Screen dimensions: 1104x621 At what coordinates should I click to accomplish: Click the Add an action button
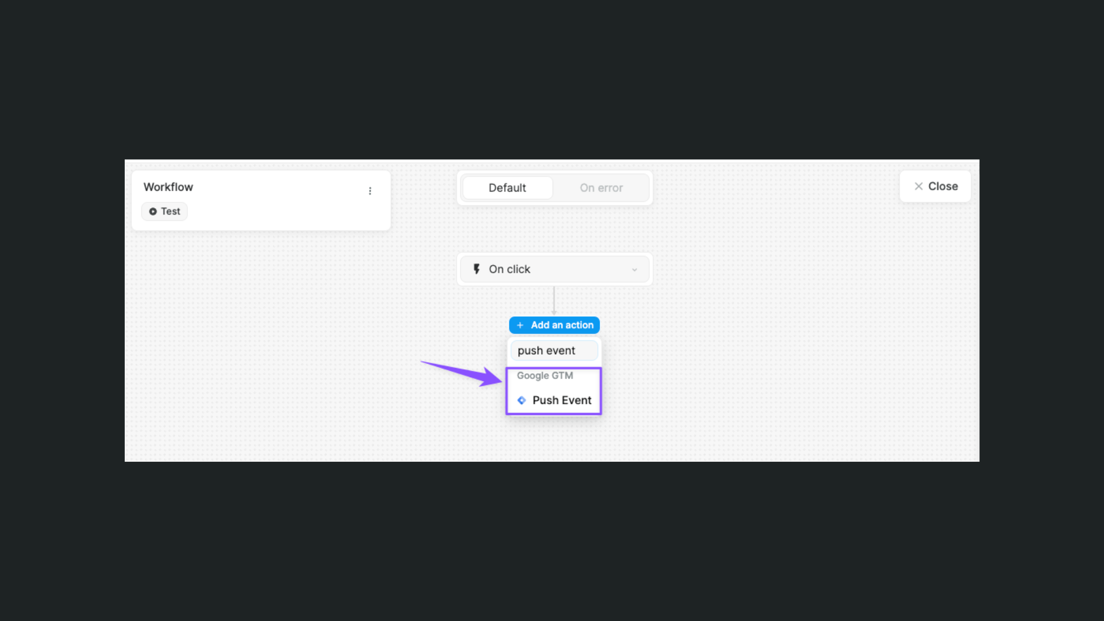click(554, 325)
